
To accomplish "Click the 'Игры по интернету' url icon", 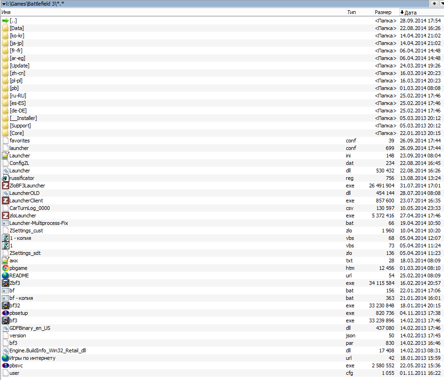I will pyautogui.click(x=5, y=358).
